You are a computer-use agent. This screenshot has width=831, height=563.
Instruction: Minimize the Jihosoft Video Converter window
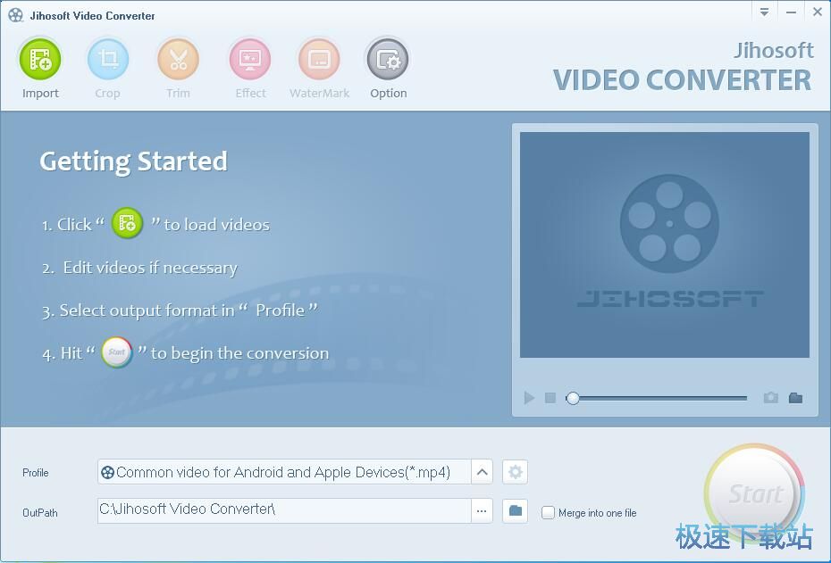(792, 12)
